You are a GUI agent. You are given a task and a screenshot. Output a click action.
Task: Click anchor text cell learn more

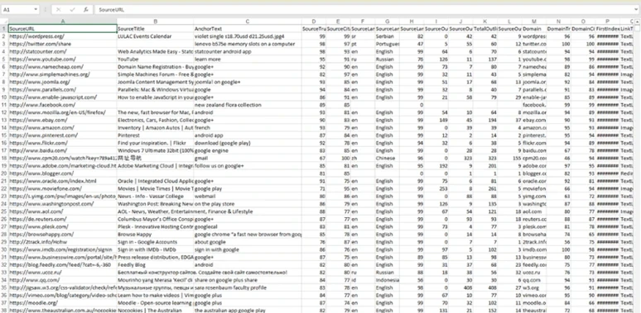tap(248, 59)
